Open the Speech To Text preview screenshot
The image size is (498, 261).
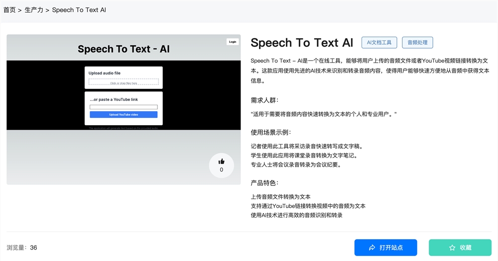point(124,109)
